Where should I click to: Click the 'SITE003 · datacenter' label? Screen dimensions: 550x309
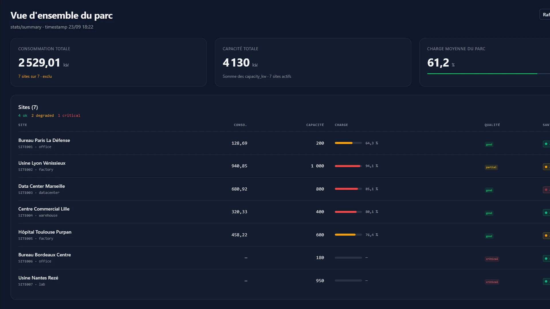(39, 193)
